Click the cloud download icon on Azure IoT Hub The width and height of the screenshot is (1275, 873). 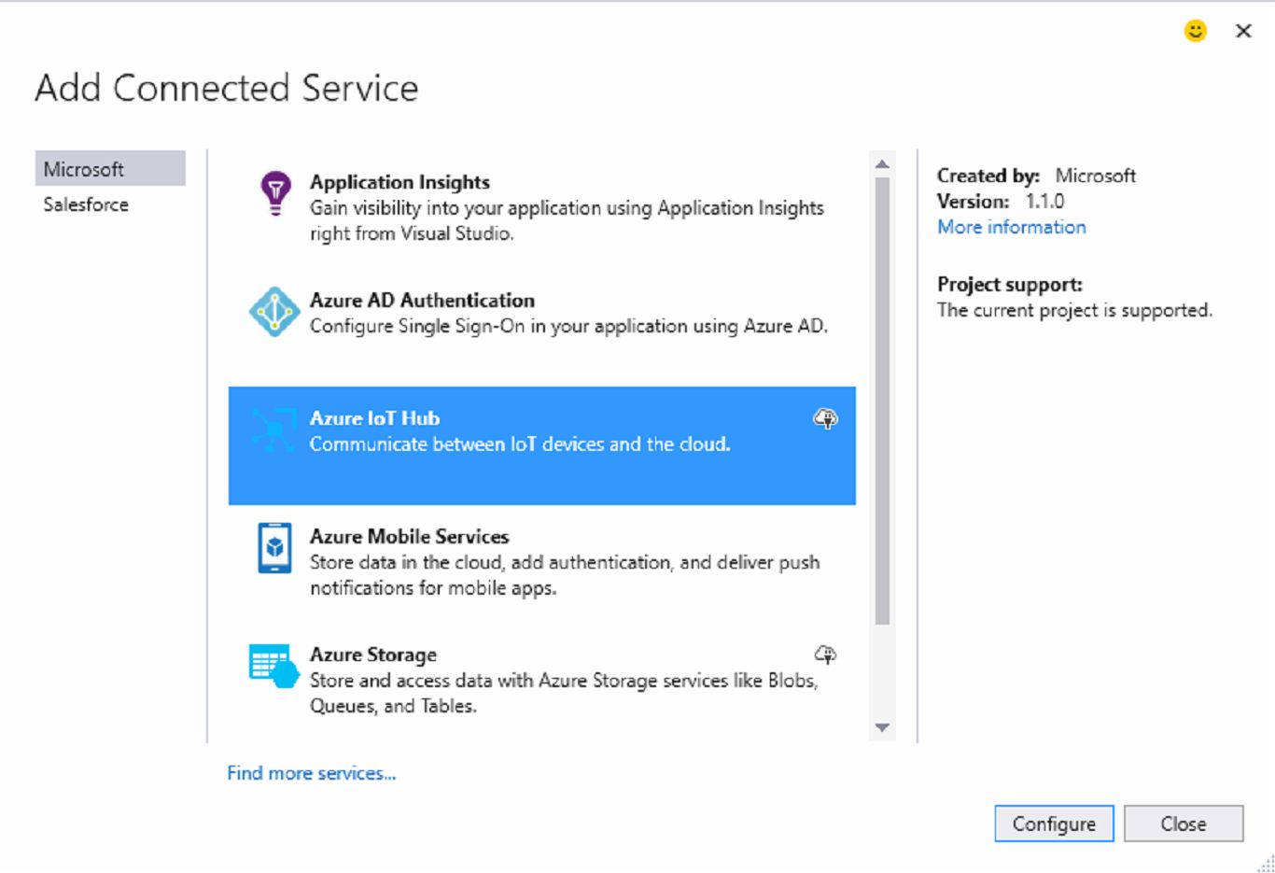[x=825, y=418]
